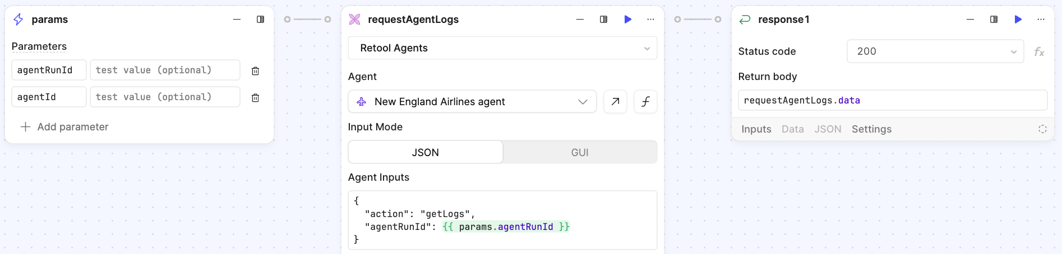
Task: Run the response1 block
Action: coord(1018,20)
